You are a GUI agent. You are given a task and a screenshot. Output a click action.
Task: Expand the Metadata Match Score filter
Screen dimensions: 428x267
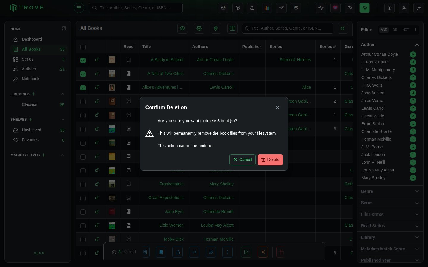390,249
